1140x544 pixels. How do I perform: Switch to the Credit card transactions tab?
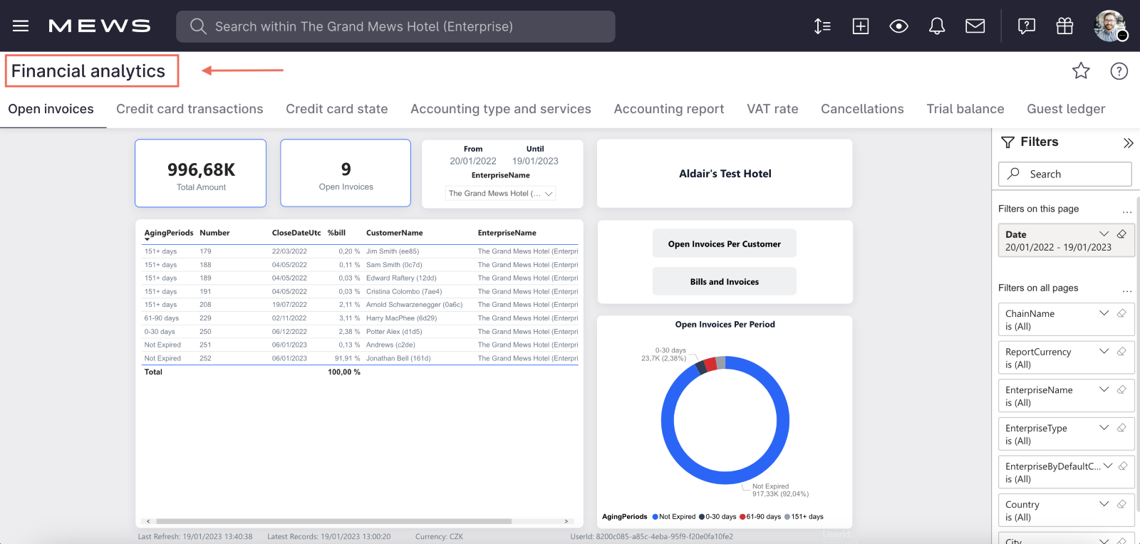[x=190, y=109]
